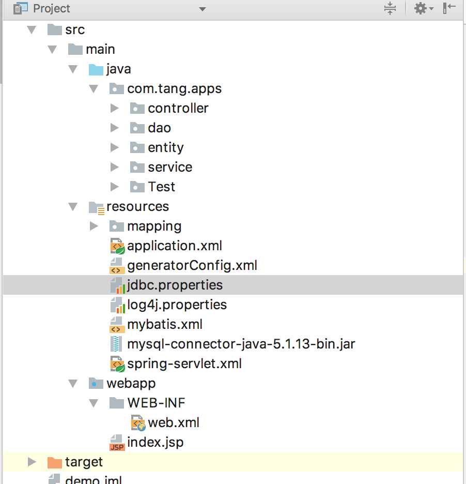Open the Project settings gear icon
Screen dimensions: 466x484
point(421,8)
